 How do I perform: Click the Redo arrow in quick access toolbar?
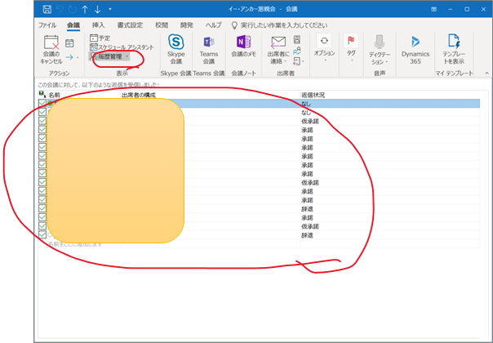(x=73, y=10)
